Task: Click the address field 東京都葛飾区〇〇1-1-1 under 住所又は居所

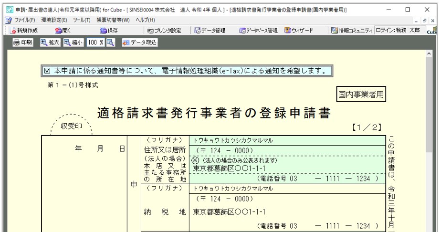Action: 287,169
